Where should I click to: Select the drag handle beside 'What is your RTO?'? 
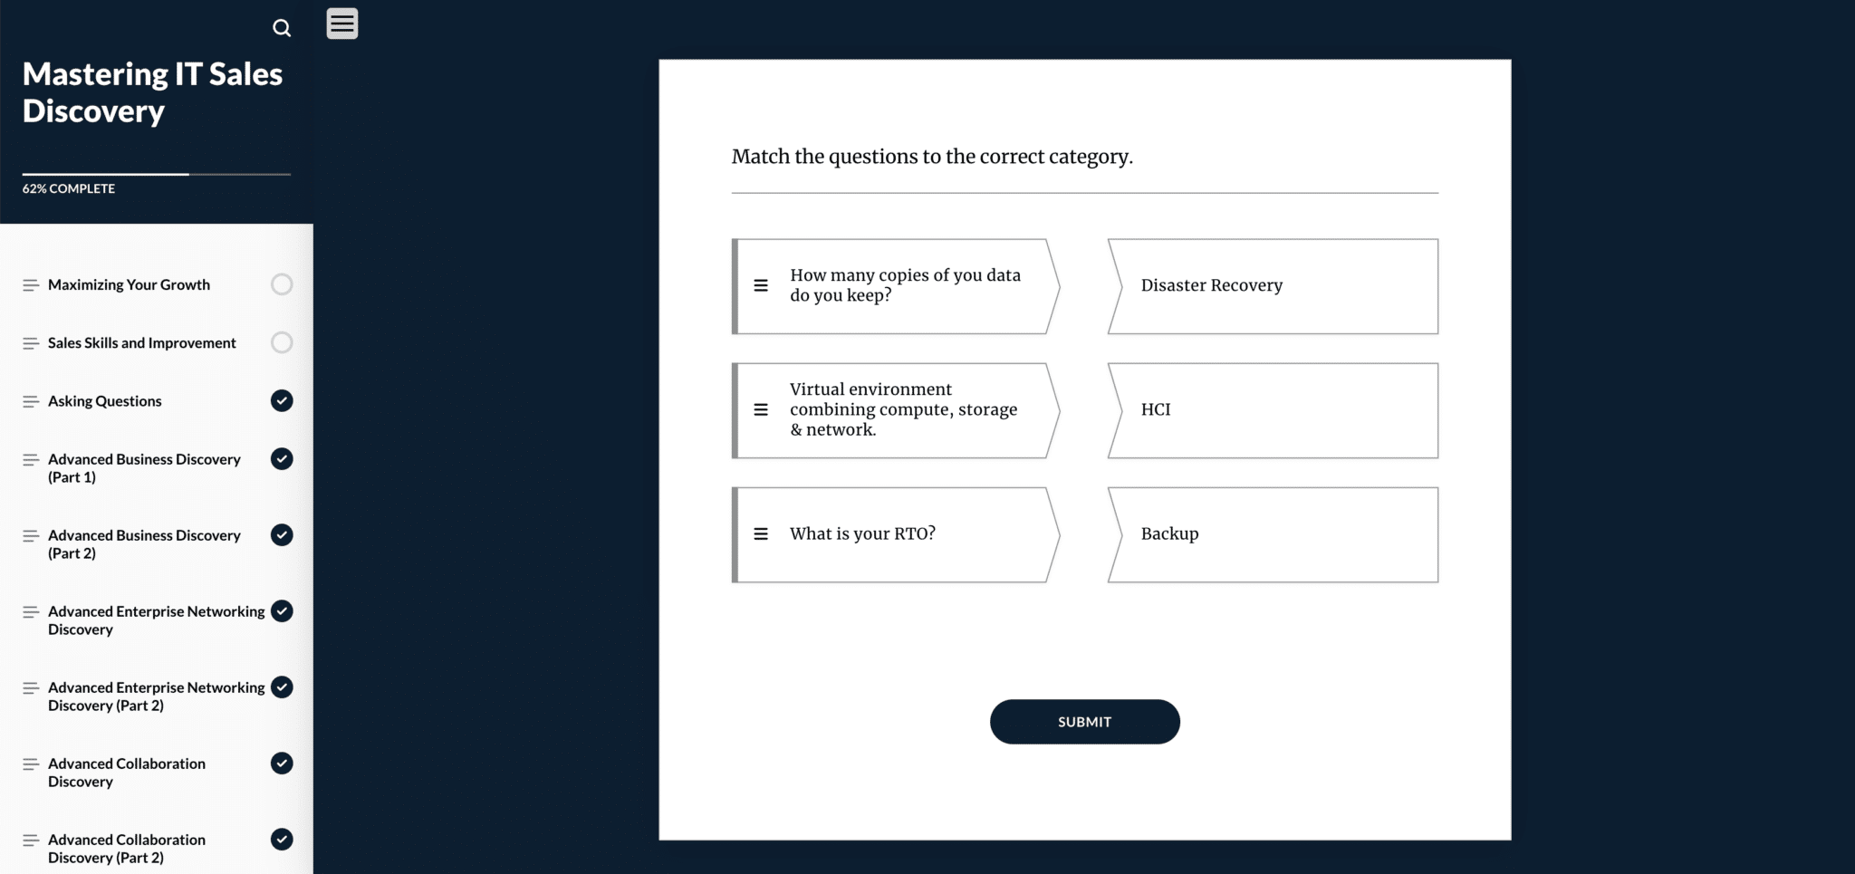[761, 534]
